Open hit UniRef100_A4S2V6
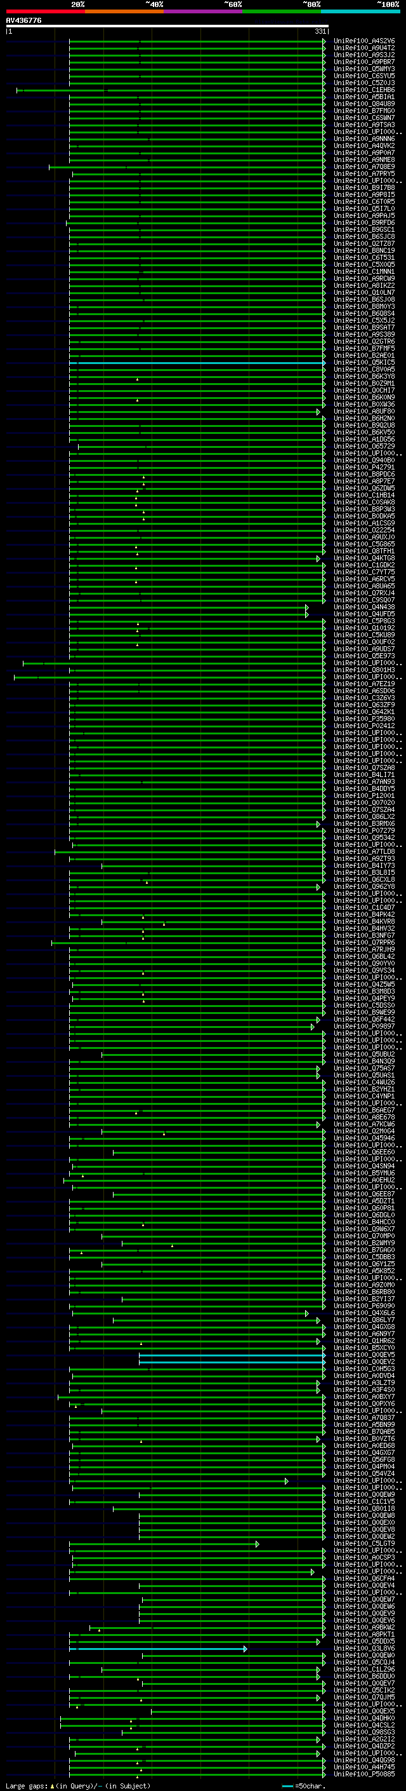 click(363, 41)
